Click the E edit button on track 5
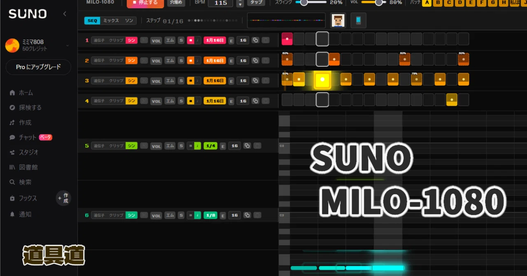The width and height of the screenshot is (527, 276). point(223,146)
